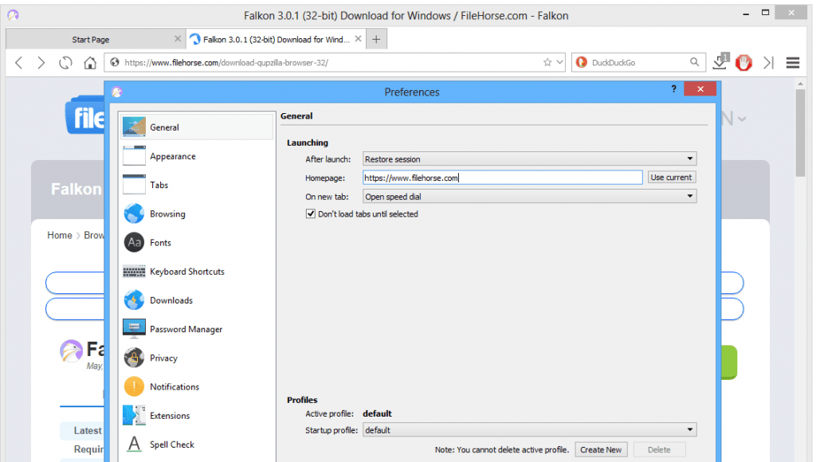Viewport: 816px width, 462px height.
Task: Click the greyed Delete profile button
Action: tap(659, 449)
